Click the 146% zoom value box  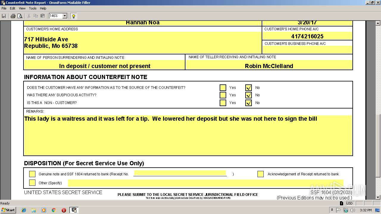tap(56, 16)
